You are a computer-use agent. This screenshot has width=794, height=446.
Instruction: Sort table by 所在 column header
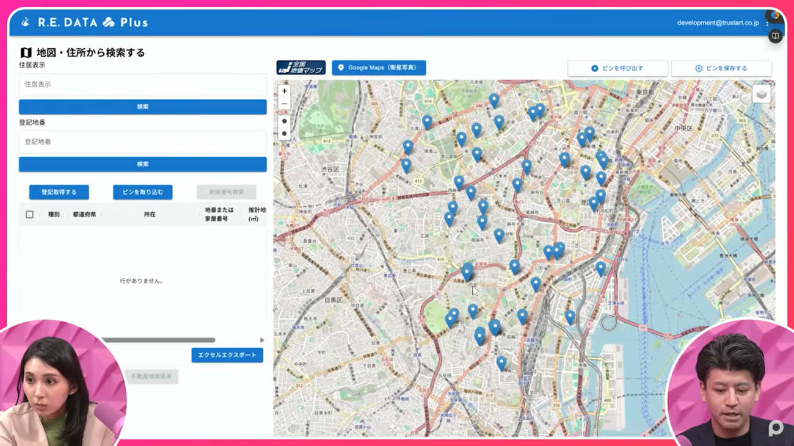[x=150, y=215]
